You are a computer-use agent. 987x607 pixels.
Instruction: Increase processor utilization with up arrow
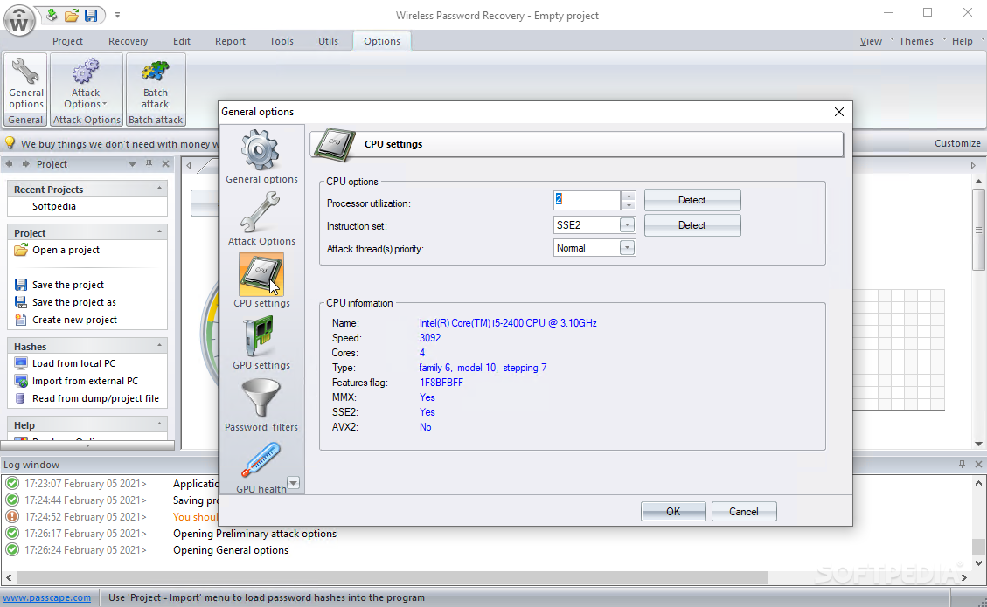(629, 196)
